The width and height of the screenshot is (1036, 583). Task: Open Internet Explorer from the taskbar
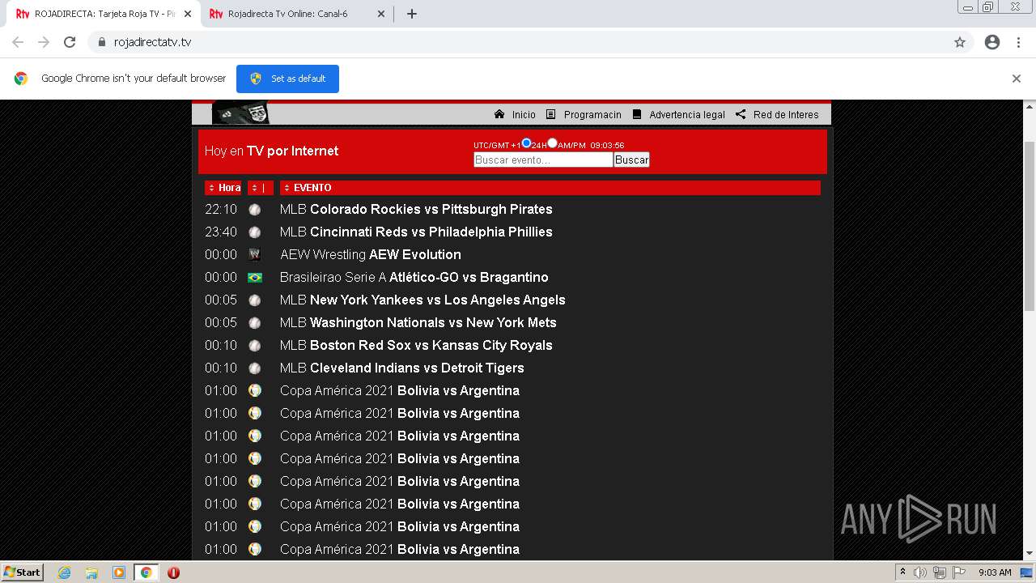click(64, 572)
